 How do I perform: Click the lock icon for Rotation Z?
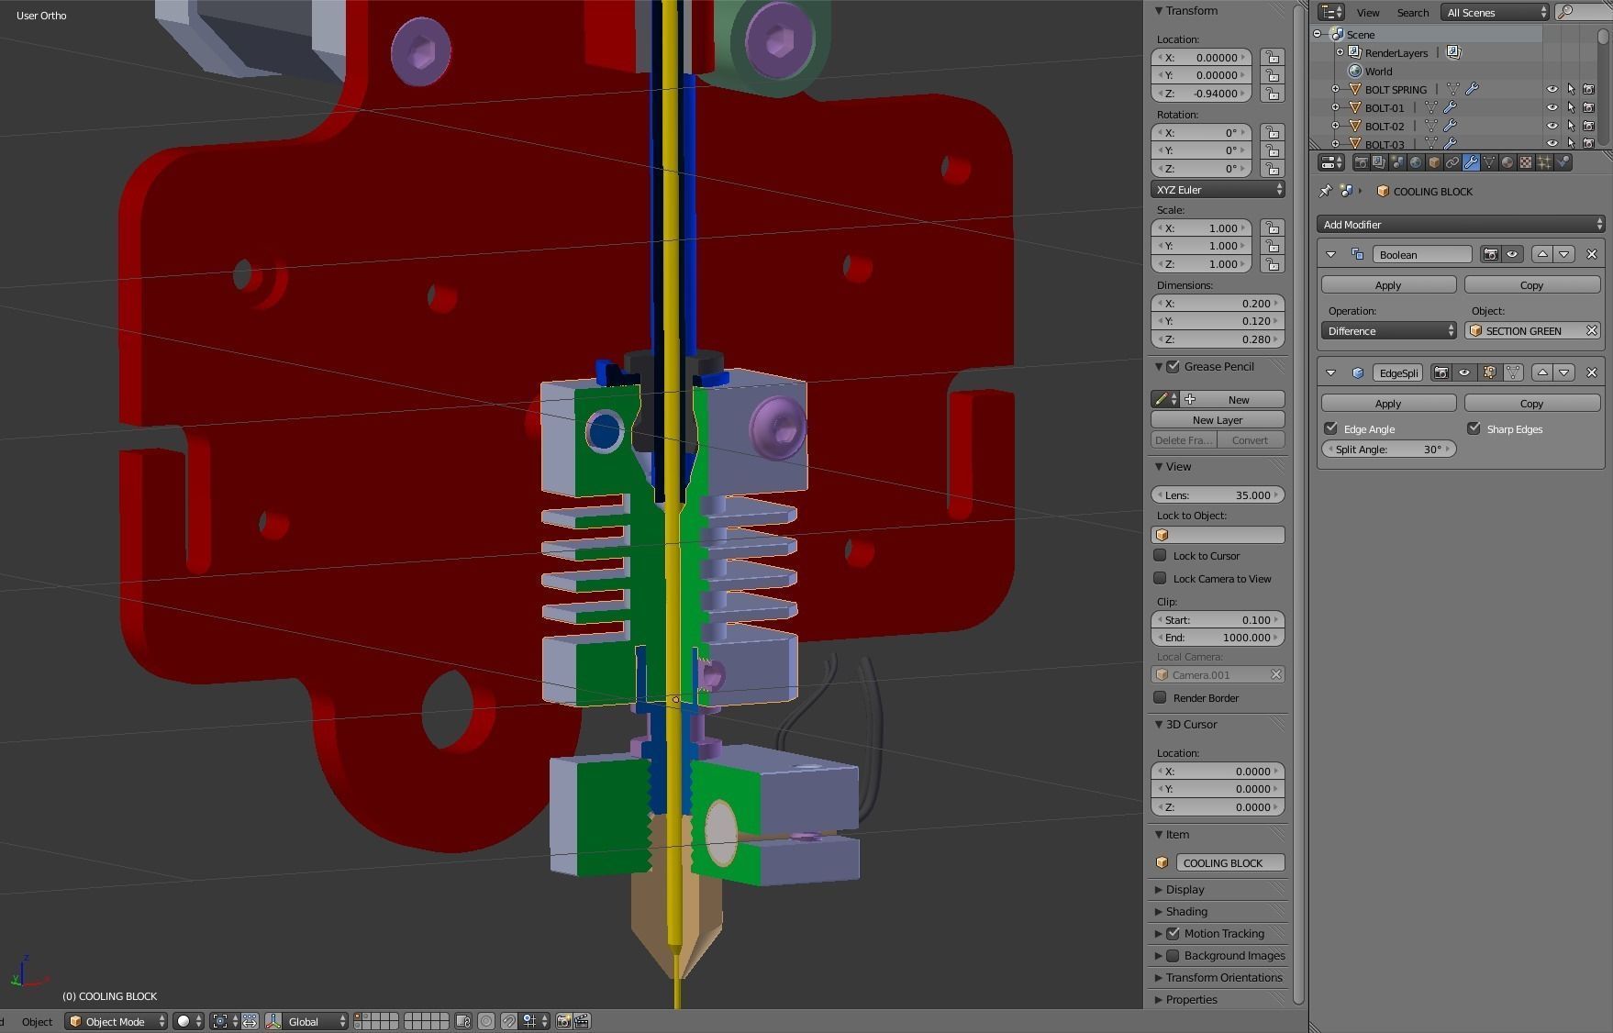point(1272,169)
